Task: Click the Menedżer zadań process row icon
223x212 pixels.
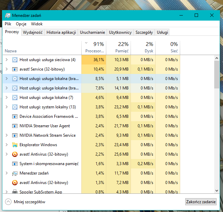Action: click(x=15, y=173)
